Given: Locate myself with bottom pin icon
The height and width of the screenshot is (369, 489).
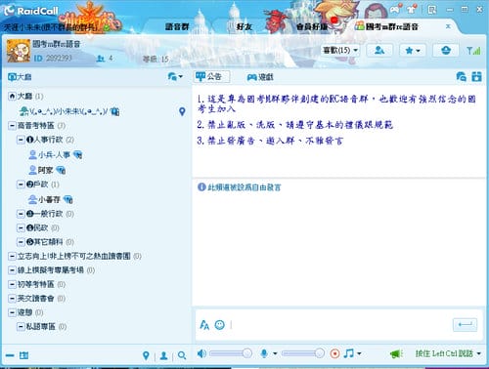Looking at the screenshot, I should 146,355.
